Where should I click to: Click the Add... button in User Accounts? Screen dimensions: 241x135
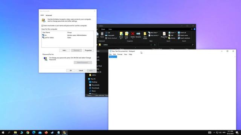(x=64, y=50)
